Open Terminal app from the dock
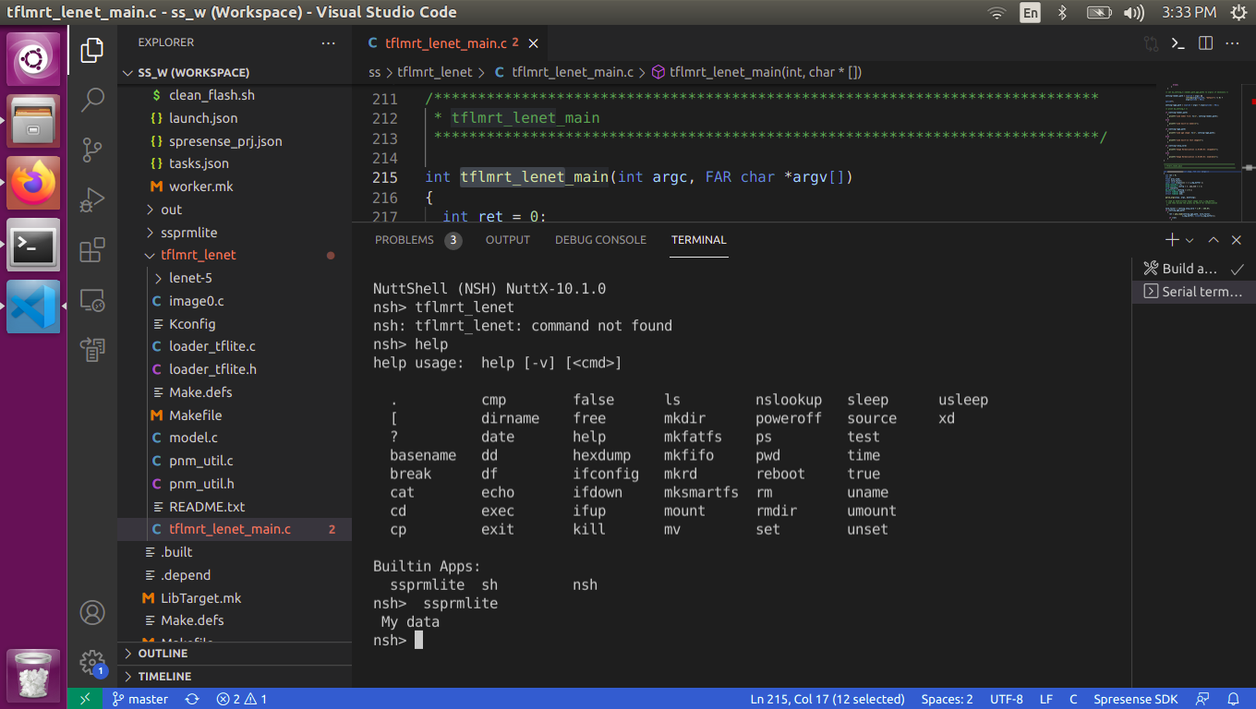Image resolution: width=1256 pixels, height=709 pixels. pos(34,245)
